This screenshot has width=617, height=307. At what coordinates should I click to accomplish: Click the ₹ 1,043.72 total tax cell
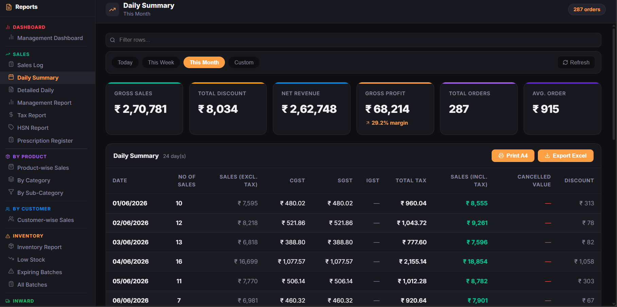(x=411, y=223)
